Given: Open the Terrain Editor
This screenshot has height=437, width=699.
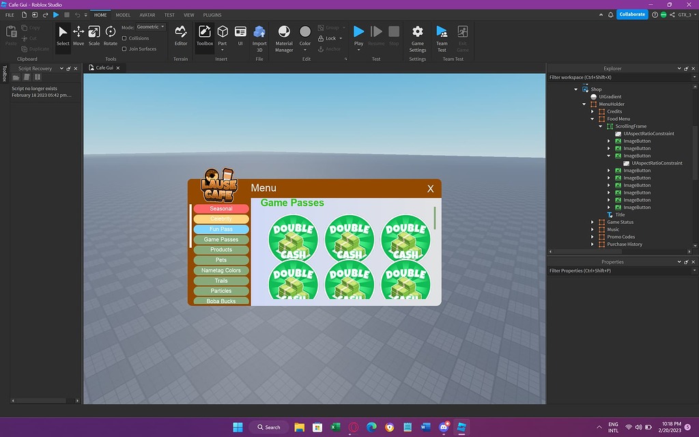Looking at the screenshot, I should coord(180,36).
